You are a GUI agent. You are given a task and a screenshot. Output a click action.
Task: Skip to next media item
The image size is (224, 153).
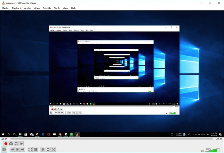click(22, 149)
